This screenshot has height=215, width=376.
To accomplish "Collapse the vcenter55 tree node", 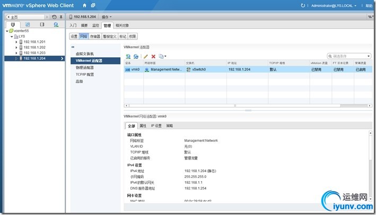I will click(x=7, y=31).
